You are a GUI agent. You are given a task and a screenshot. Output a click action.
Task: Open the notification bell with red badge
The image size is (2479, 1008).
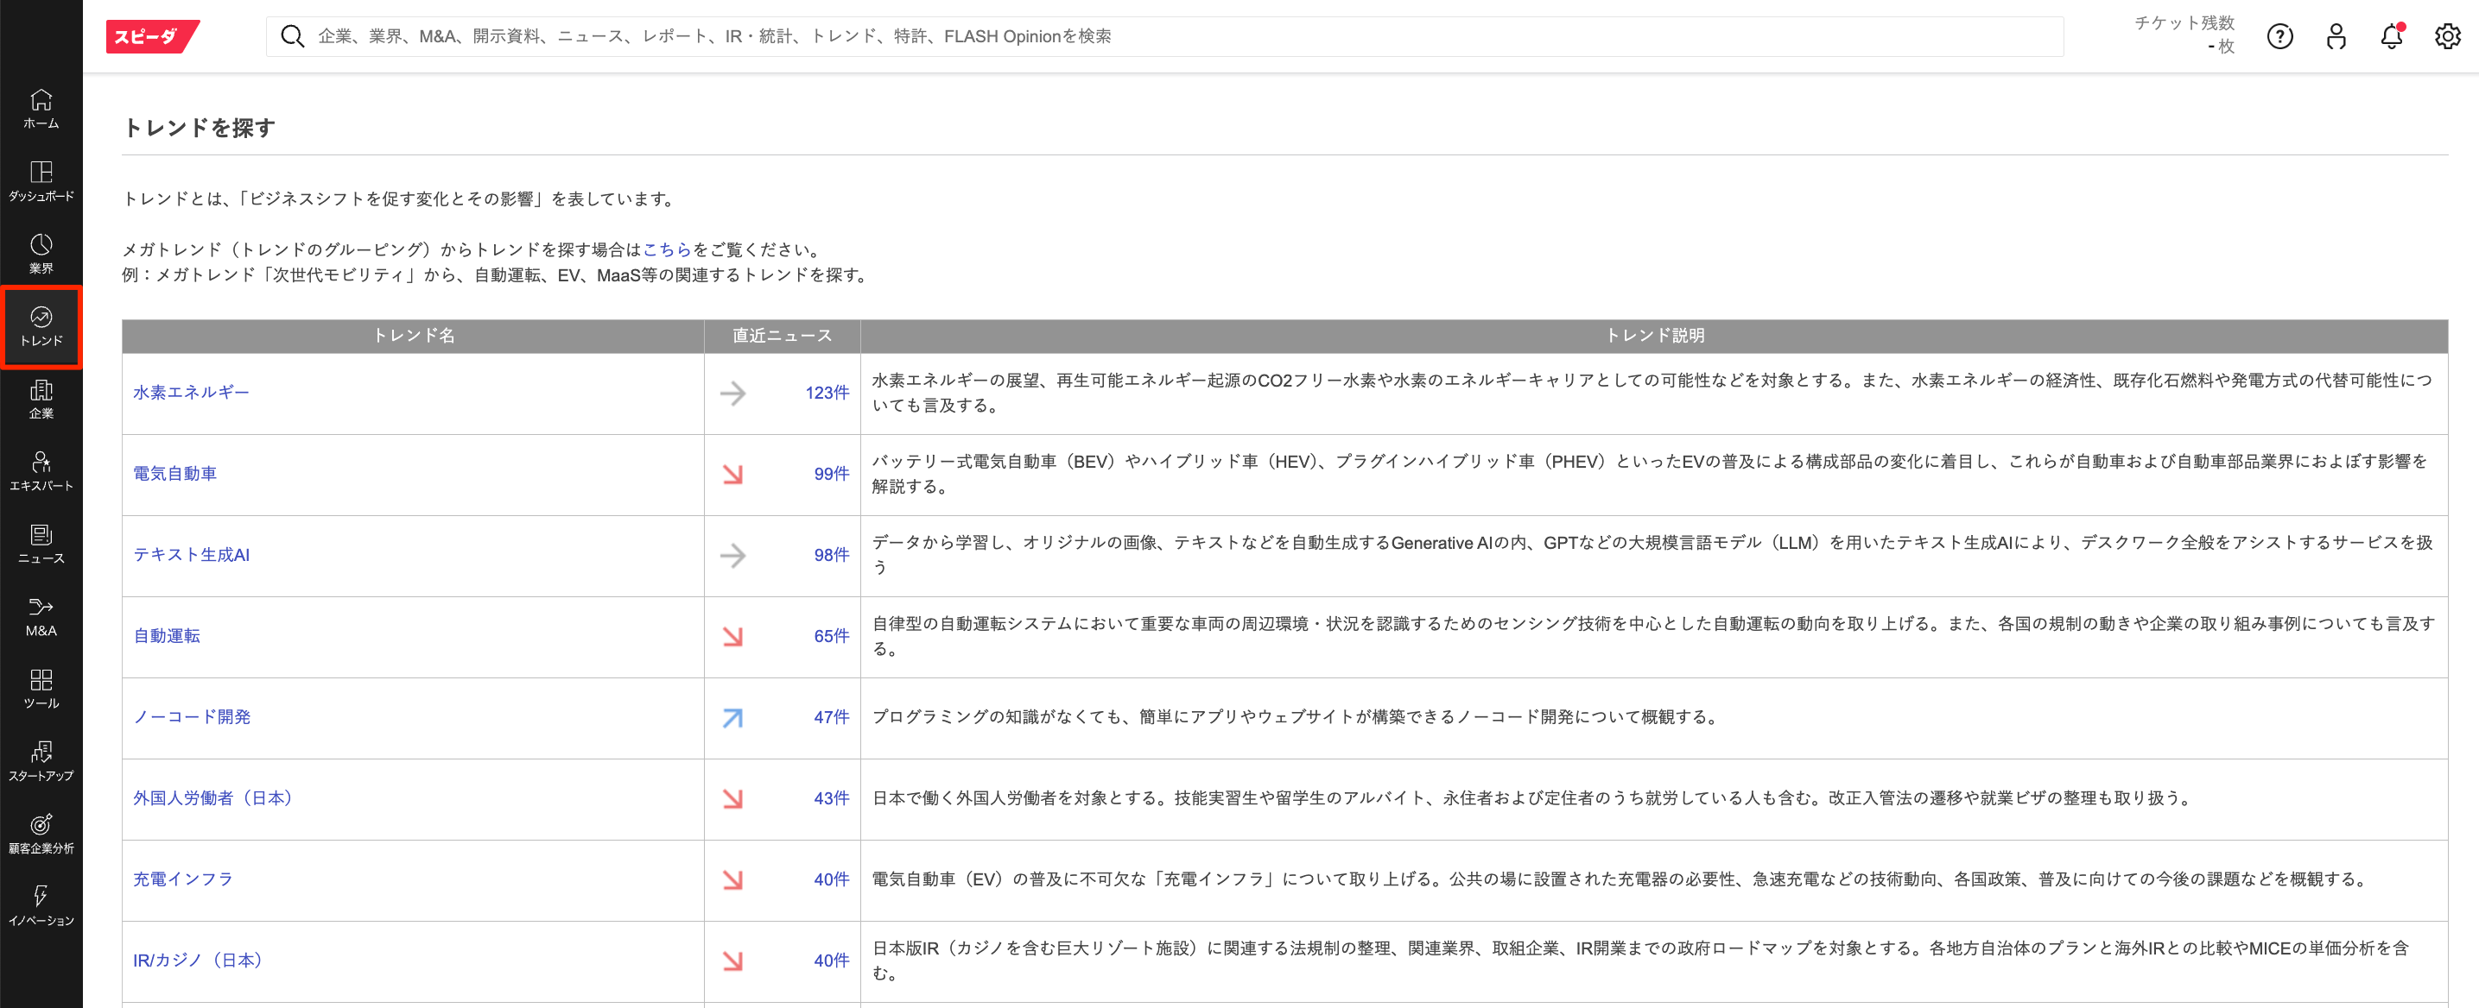click(2393, 36)
